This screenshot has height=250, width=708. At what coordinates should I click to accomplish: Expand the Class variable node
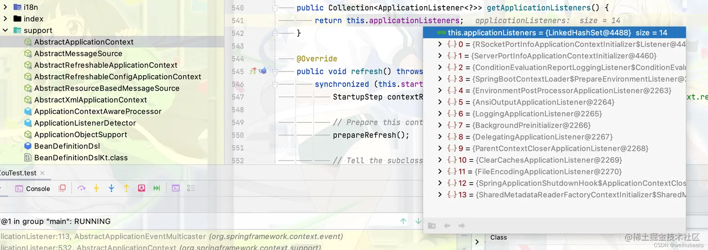tap(477, 242)
